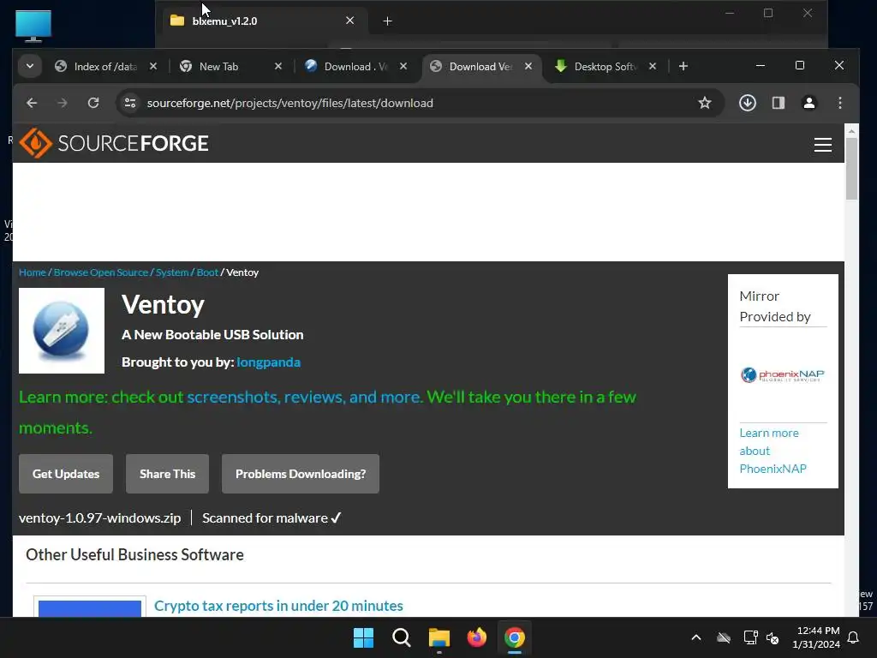
Task: Click the Ventoy project icon
Action: [x=62, y=331]
